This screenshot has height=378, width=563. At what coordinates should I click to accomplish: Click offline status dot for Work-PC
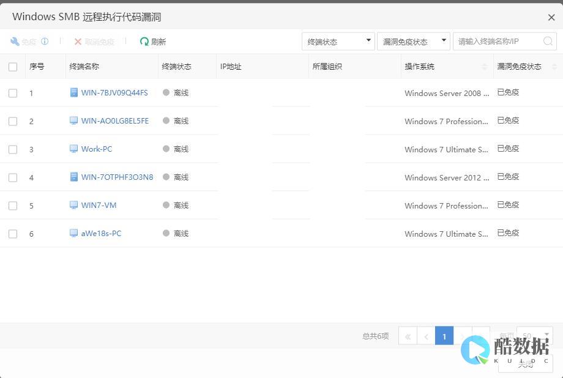[166, 149]
